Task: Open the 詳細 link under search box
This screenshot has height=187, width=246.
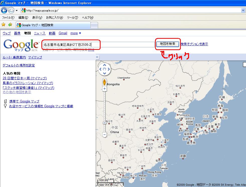Action: click(x=91, y=50)
